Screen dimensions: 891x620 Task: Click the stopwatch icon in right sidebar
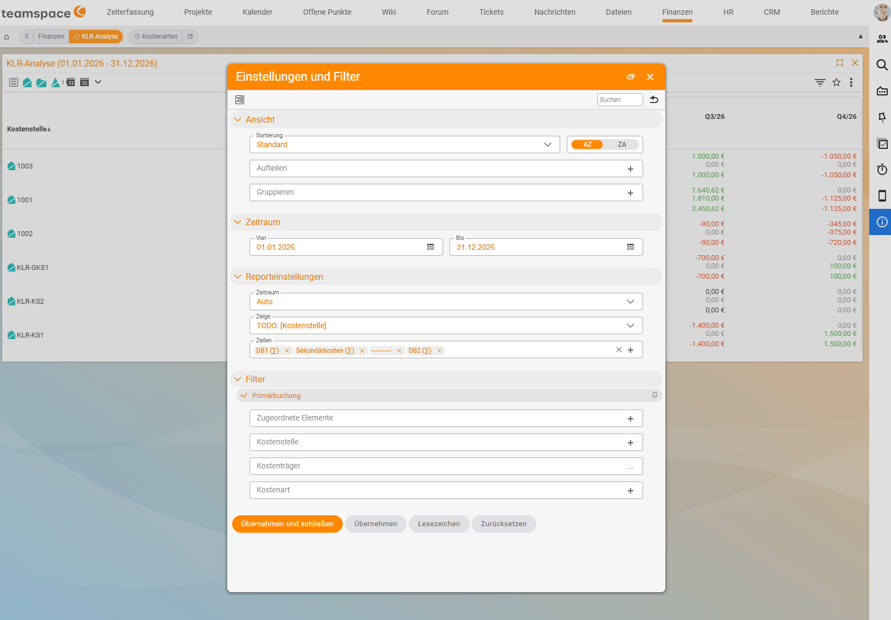click(x=882, y=170)
